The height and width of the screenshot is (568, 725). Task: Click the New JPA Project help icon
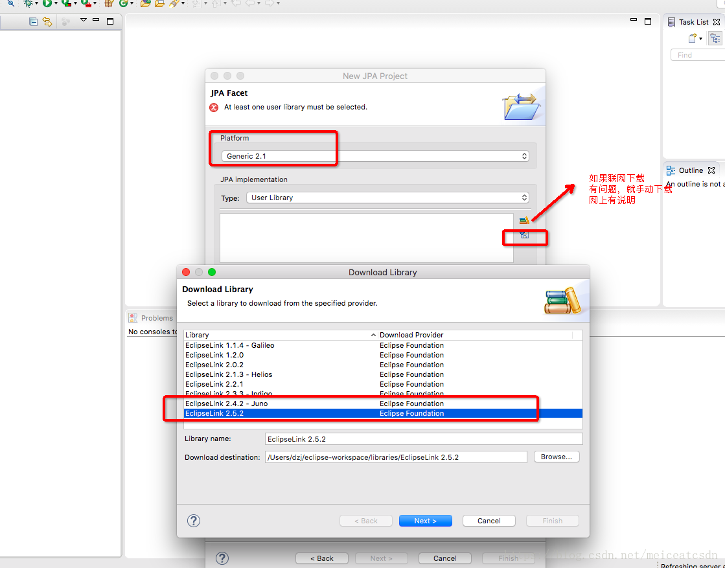point(222,558)
